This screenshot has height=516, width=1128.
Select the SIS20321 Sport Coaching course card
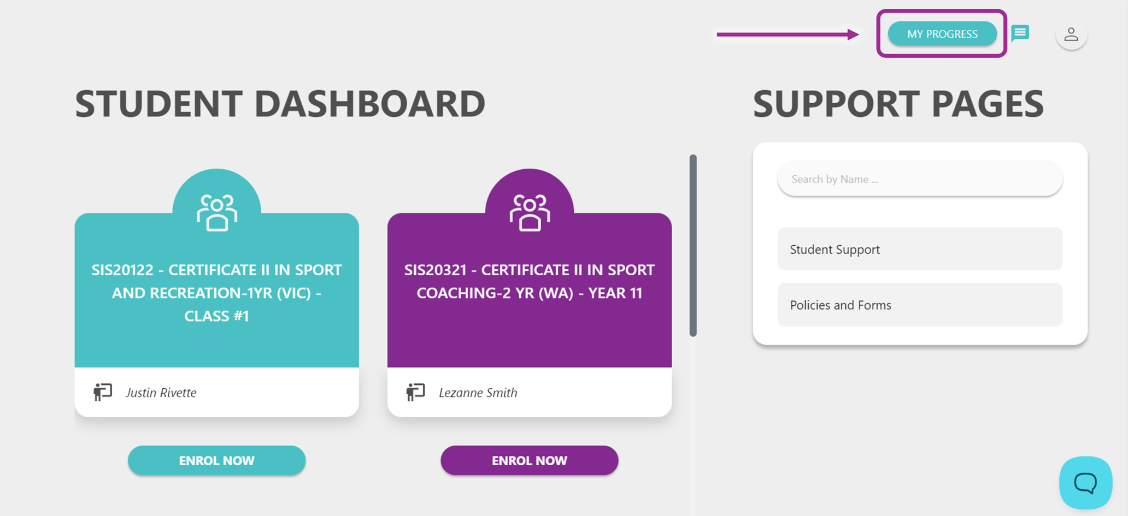(x=530, y=292)
